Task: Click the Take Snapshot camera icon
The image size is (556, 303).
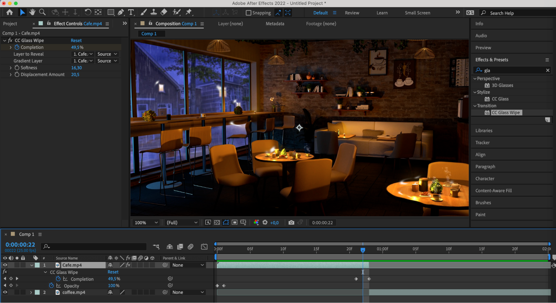Action: 291,223
